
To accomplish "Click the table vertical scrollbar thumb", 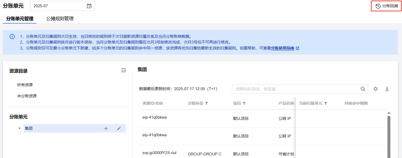I will point(389,135).
